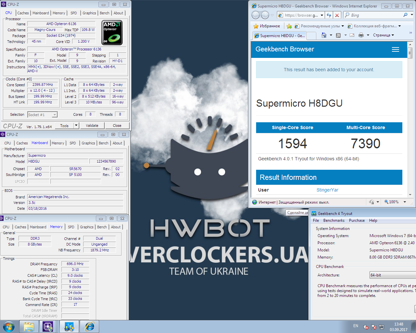Open the address bar URL dropdown

tap(322, 15)
